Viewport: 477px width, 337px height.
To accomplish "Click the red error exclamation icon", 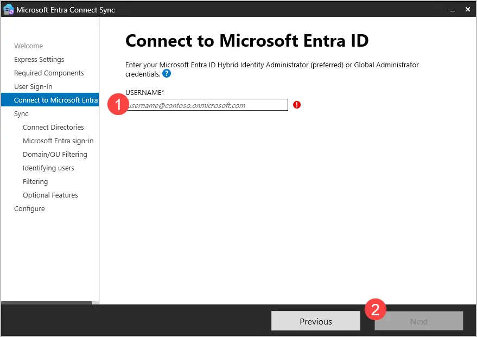I will tap(297, 105).
